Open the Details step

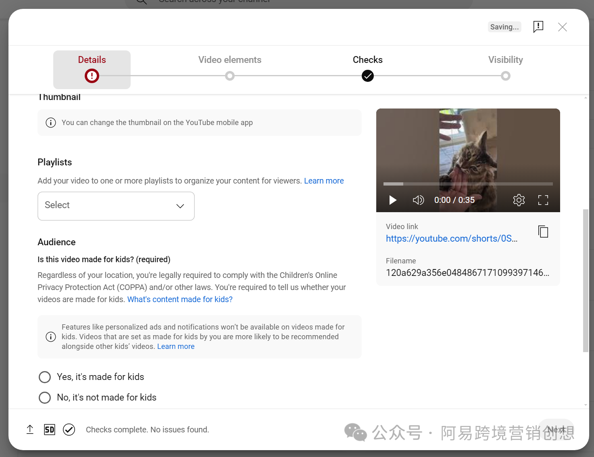coord(92,68)
